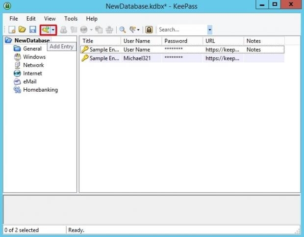Click the 'Ready.' status bar text
The height and width of the screenshot is (237, 304).
76,230
